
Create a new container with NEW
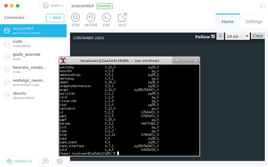point(55,18)
